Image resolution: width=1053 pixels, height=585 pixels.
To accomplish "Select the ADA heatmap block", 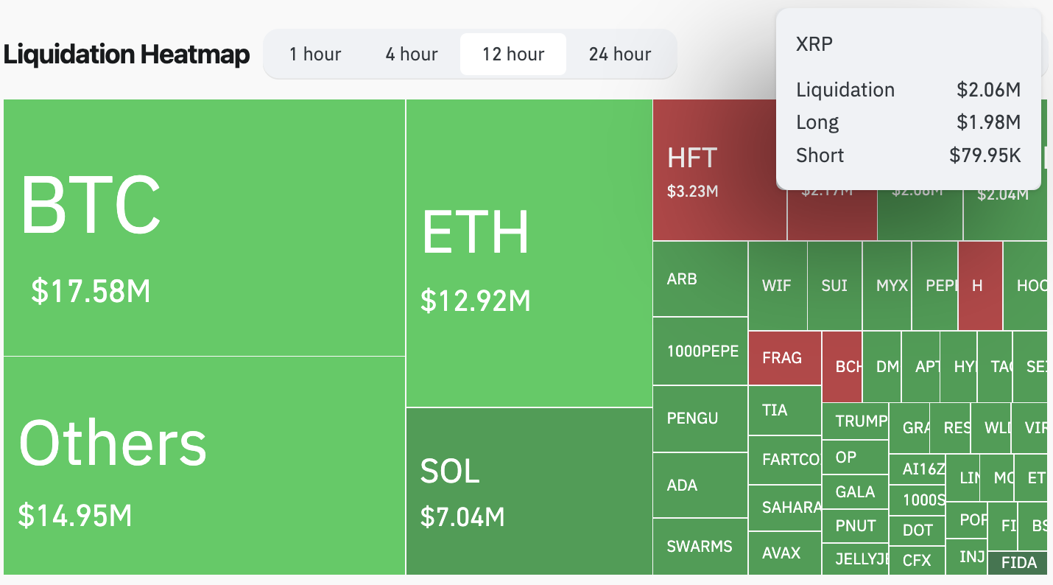I will 700,485.
